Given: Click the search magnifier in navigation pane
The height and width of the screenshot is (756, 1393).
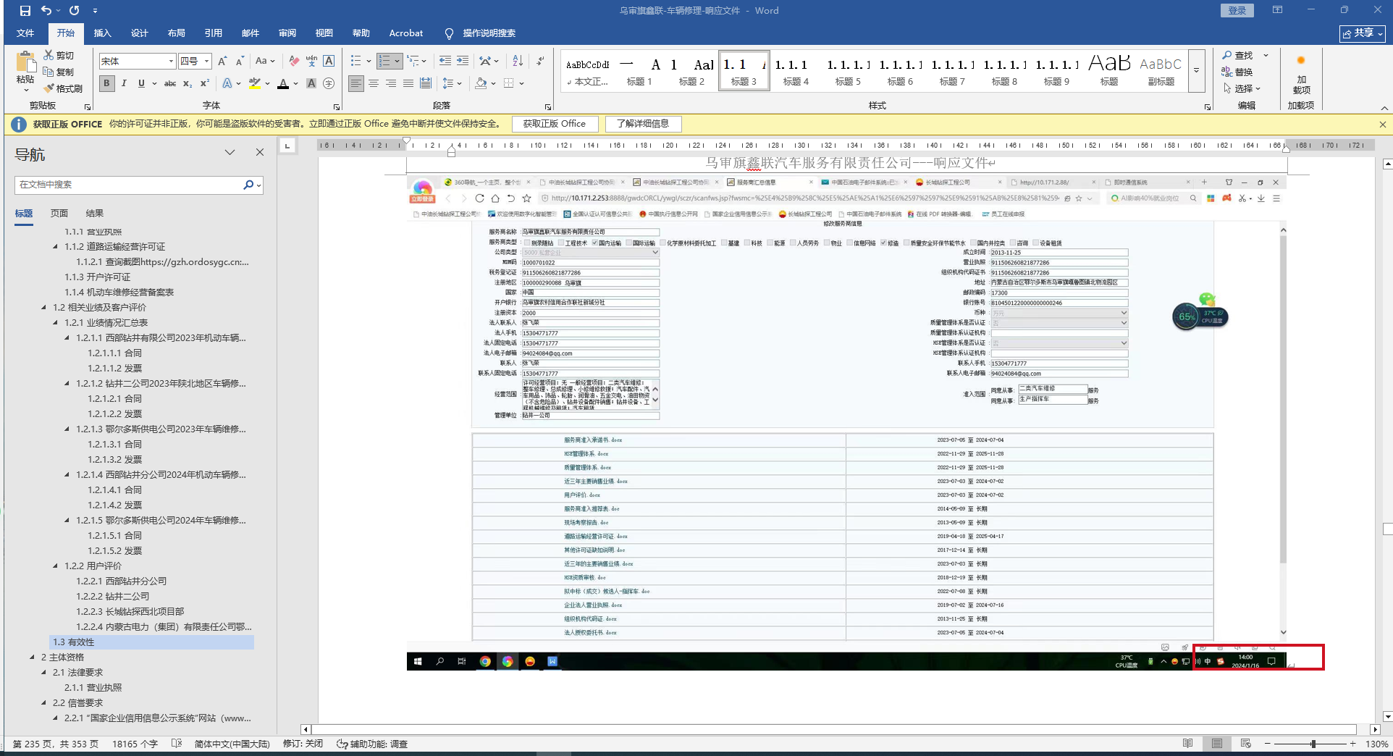Looking at the screenshot, I should [x=248, y=185].
